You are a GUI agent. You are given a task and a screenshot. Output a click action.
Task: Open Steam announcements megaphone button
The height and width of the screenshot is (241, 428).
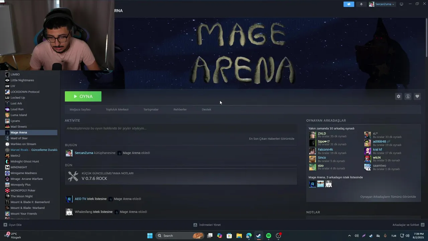348,4
